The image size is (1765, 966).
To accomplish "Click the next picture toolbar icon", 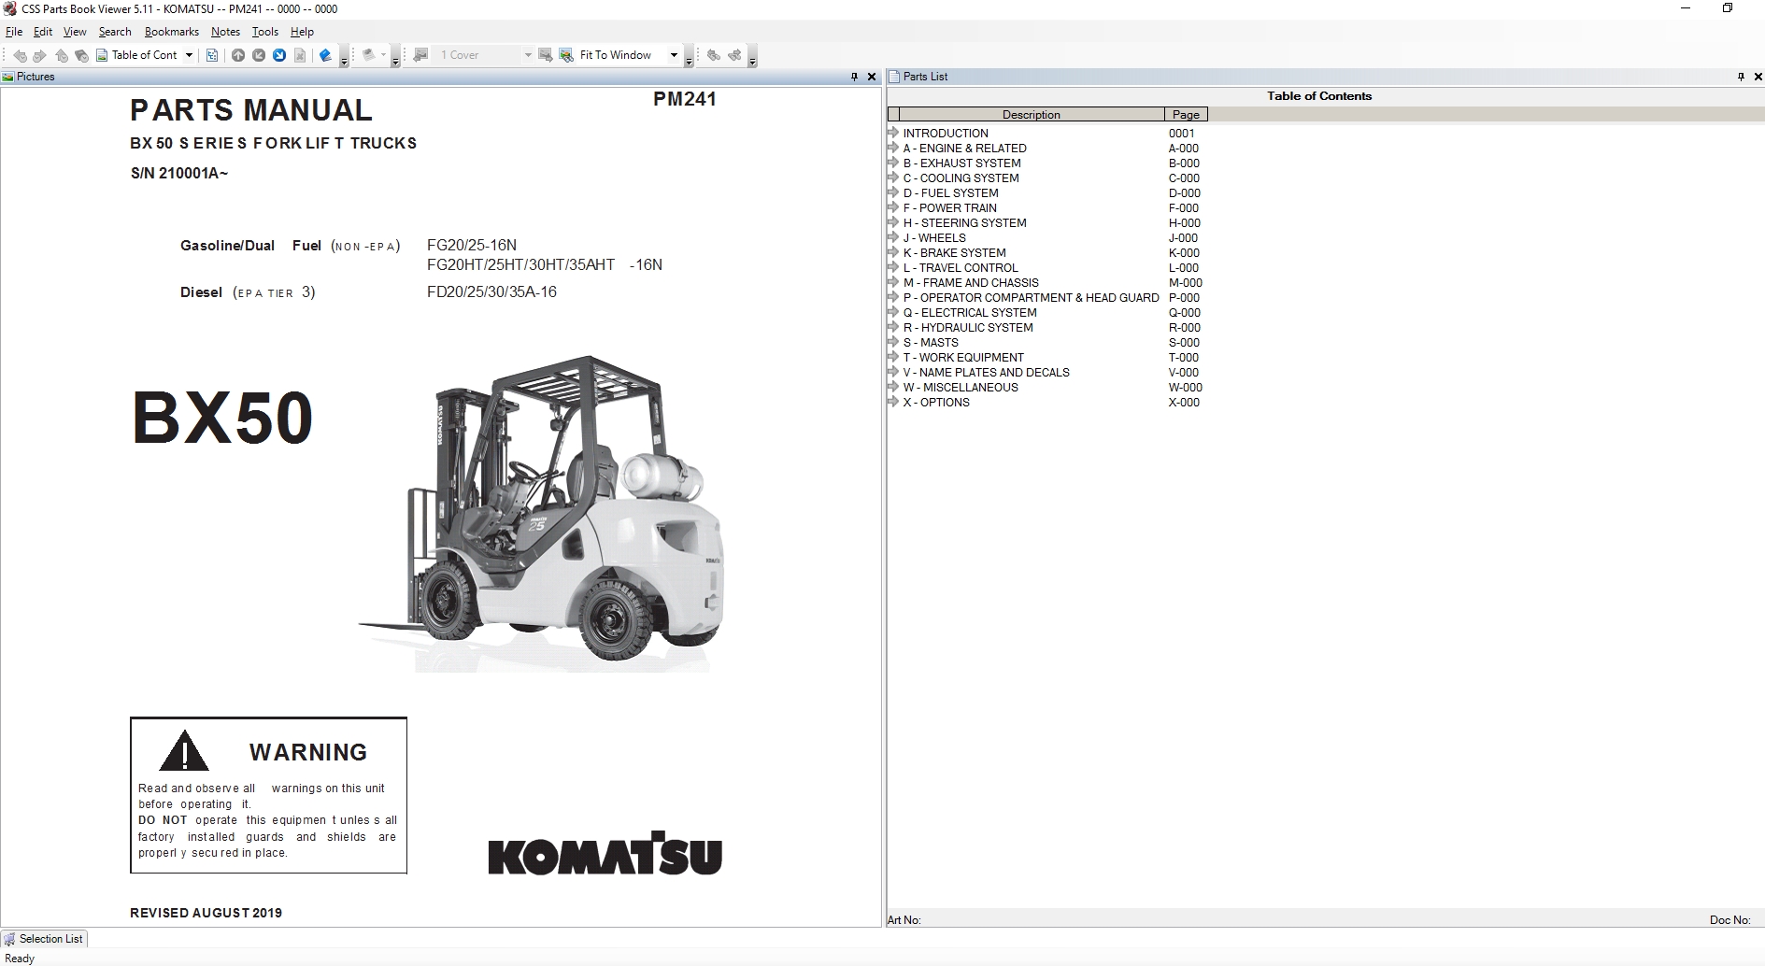I will 546,55.
